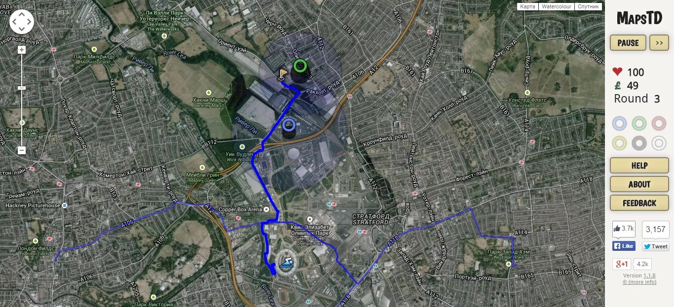This screenshot has height=307, width=674.
Task: Select the white tower icon in sidebar
Action: (659, 143)
